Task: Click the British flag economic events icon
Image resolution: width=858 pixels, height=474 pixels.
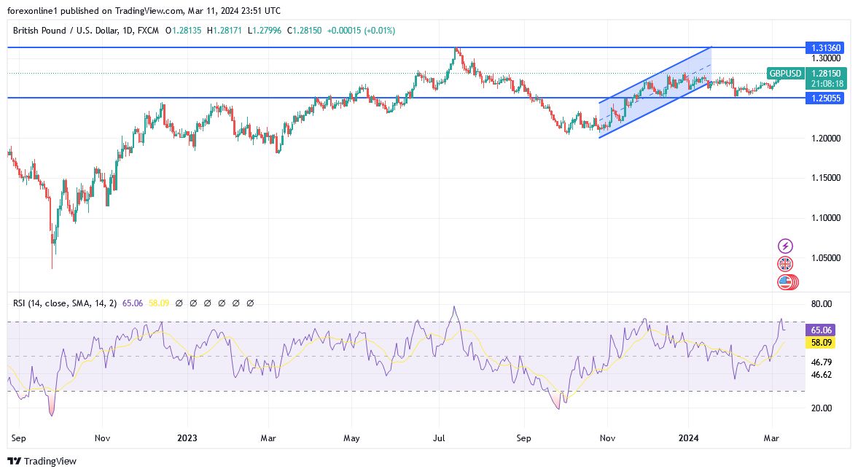Action: 784,263
